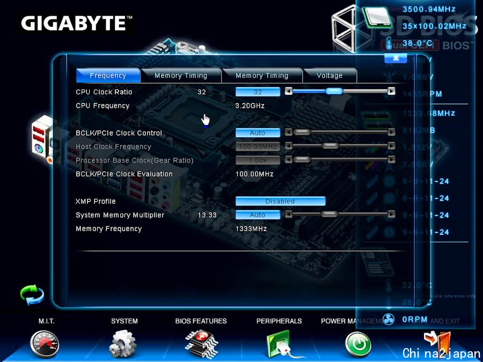Open the SYSTEM gears icon
Screen dimensions: 483x362
tap(122, 344)
